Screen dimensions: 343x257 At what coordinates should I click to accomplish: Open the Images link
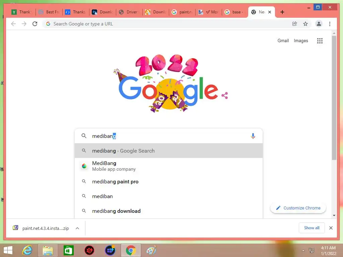(x=301, y=40)
